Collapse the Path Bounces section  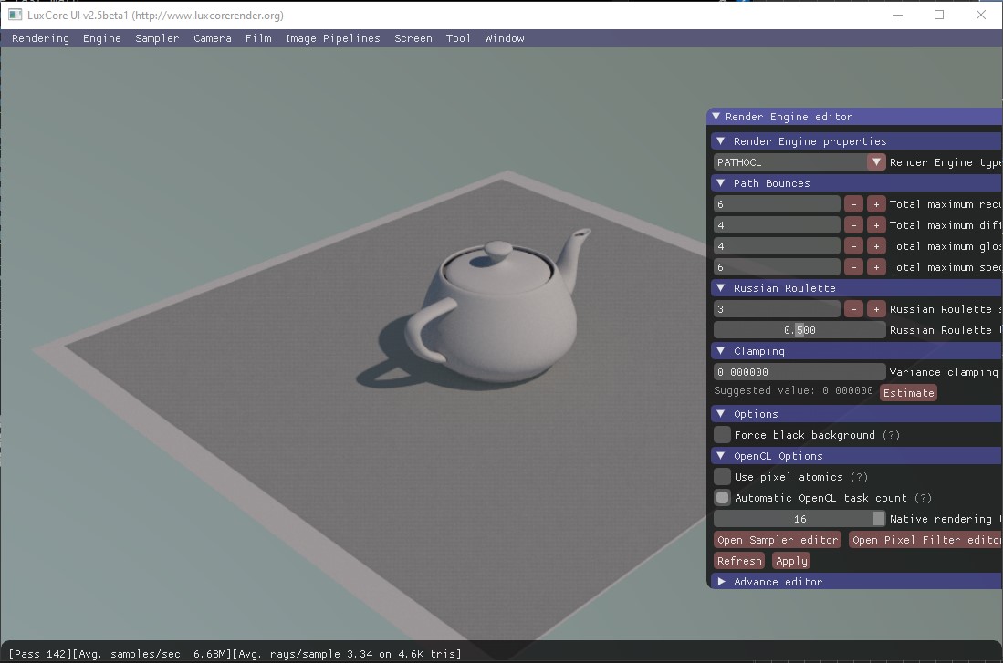tap(722, 183)
